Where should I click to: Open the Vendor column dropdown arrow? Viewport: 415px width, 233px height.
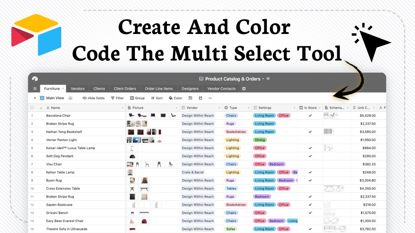tap(219, 108)
